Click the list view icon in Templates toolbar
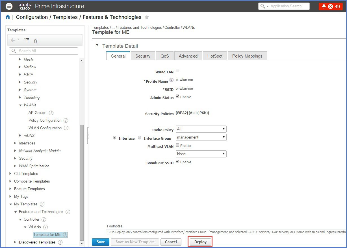 click(x=27, y=40)
